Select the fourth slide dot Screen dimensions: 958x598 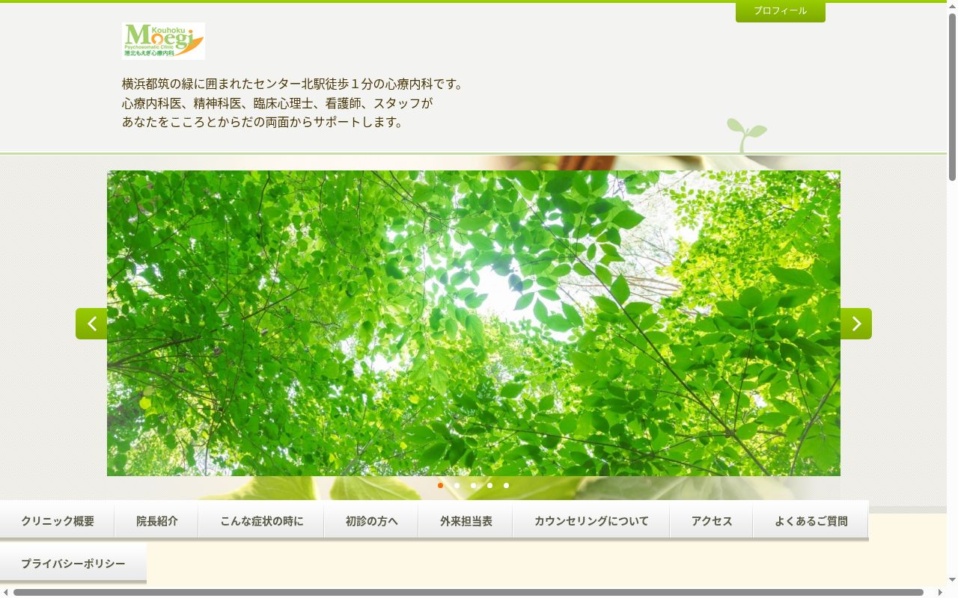489,485
